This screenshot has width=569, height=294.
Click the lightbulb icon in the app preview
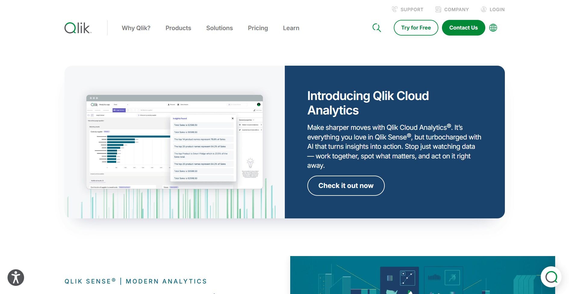pyautogui.click(x=250, y=163)
